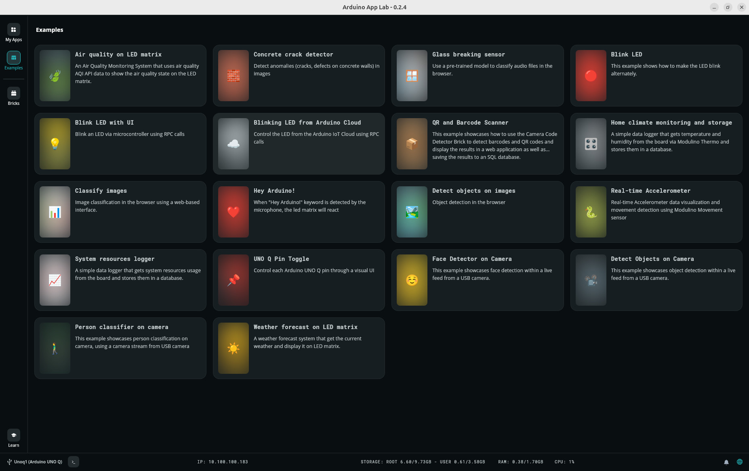Open the Learn section
Image resolution: width=749 pixels, height=471 pixels.
click(13, 438)
